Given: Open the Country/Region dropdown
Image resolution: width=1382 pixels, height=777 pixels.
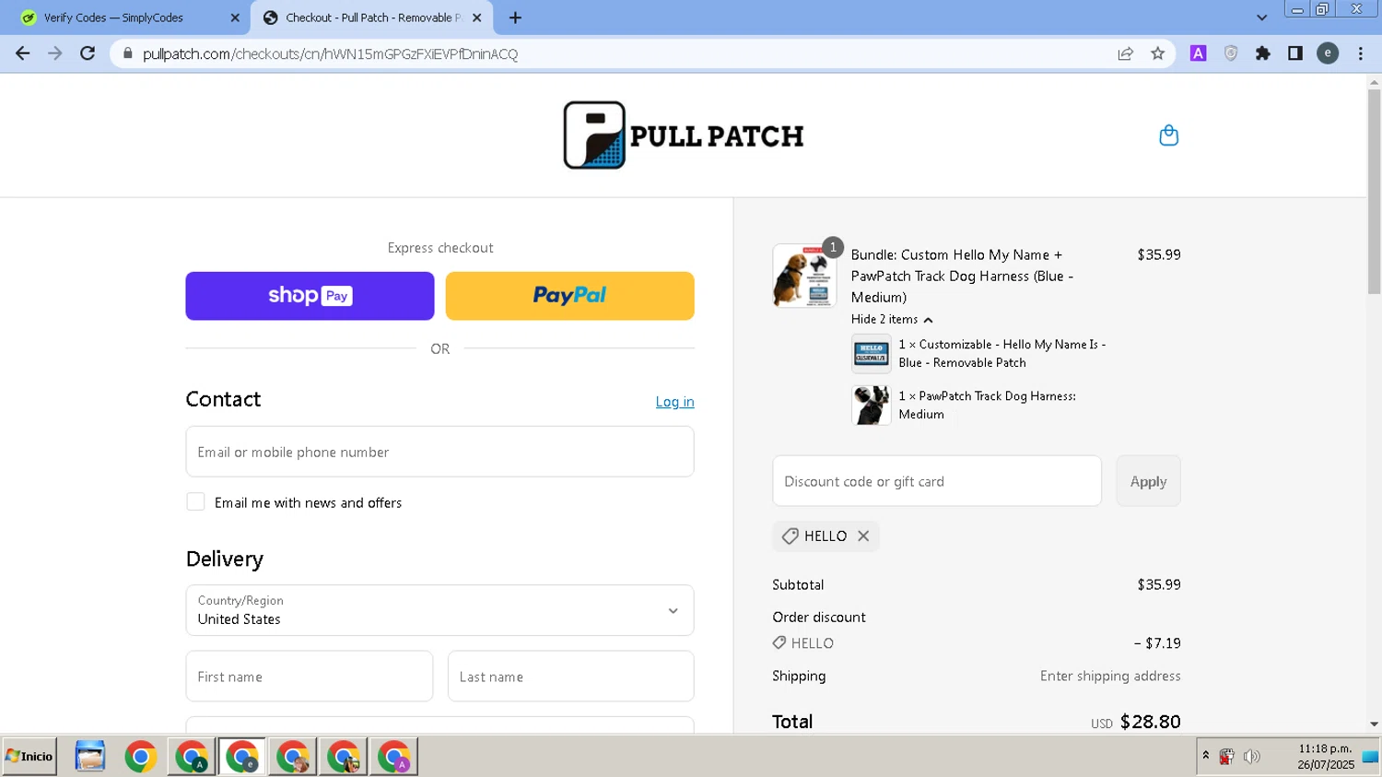Looking at the screenshot, I should coord(439,610).
